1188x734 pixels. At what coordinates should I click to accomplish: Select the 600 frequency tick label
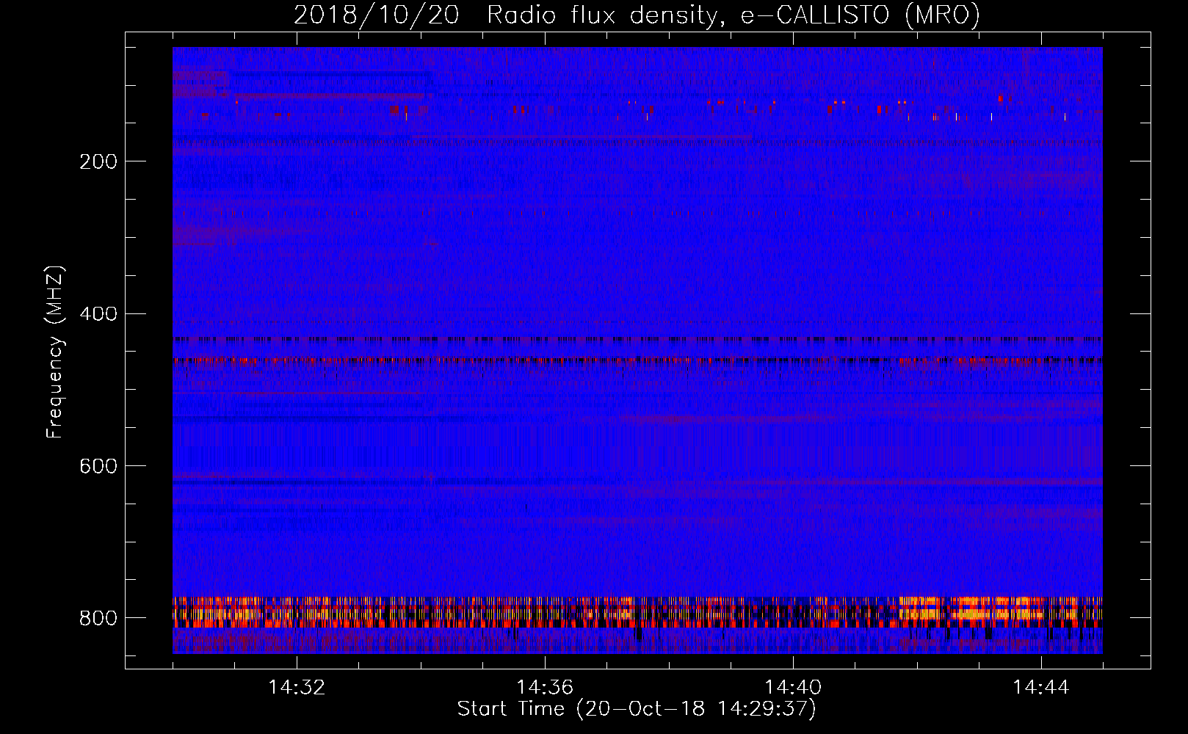click(98, 467)
